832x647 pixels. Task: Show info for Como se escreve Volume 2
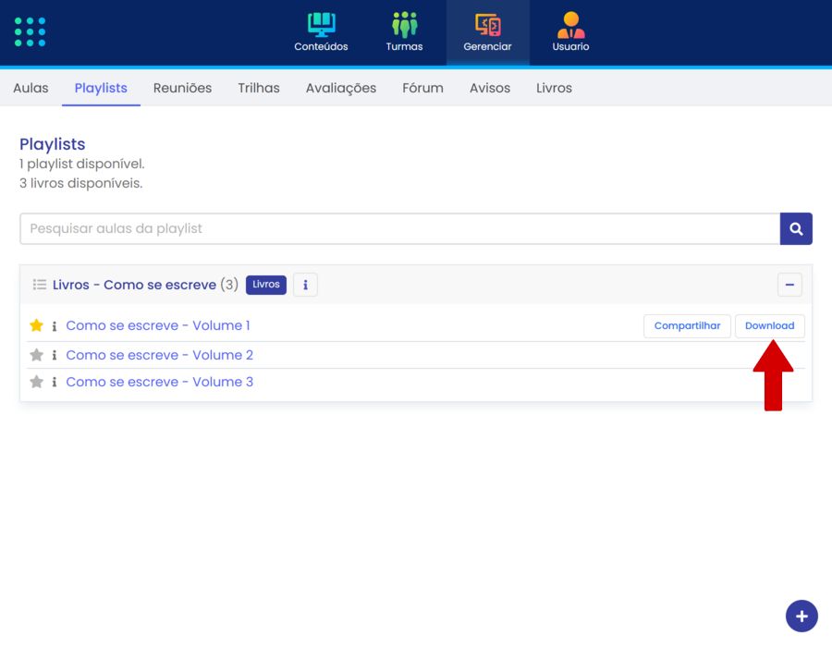(55, 356)
